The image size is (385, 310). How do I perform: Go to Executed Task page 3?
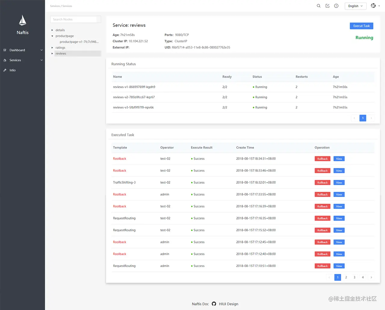pyautogui.click(x=355, y=277)
